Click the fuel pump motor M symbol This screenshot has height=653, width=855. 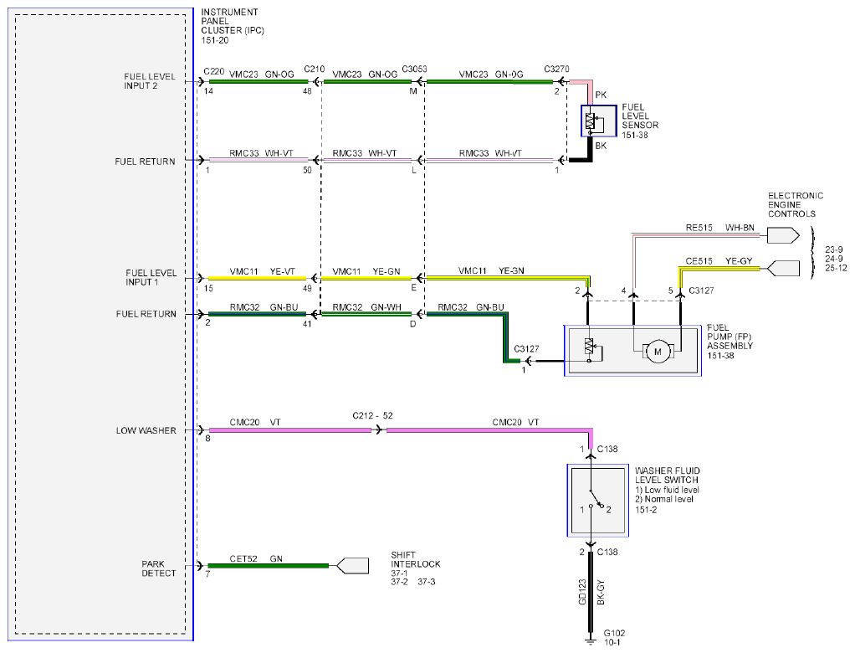click(x=657, y=352)
